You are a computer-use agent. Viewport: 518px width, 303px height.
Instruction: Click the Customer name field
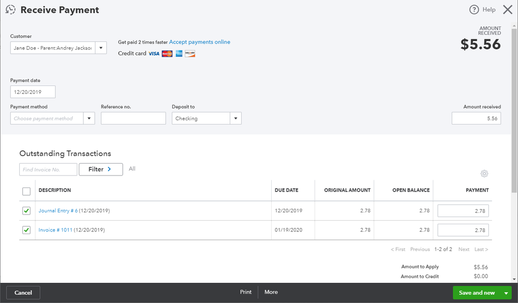pyautogui.click(x=53, y=48)
